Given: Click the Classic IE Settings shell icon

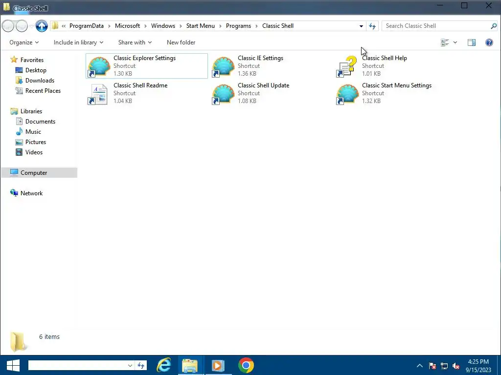Looking at the screenshot, I should tap(223, 66).
